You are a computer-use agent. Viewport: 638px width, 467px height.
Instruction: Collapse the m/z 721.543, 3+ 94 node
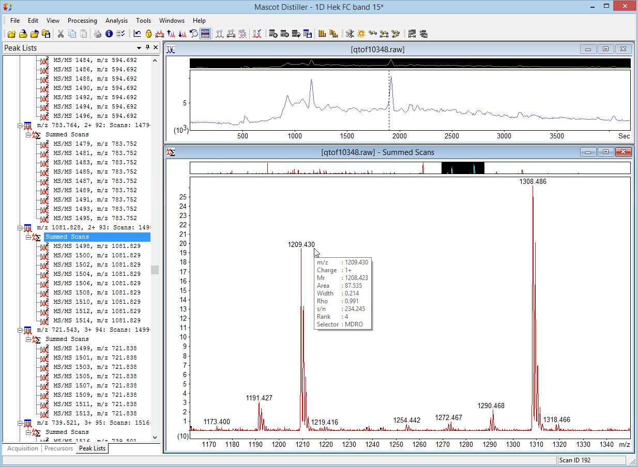click(x=20, y=330)
